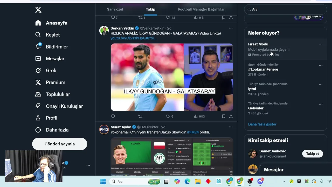Open youtu.be link in Serkan Yetkin post
The image size is (332, 187).
133,38
